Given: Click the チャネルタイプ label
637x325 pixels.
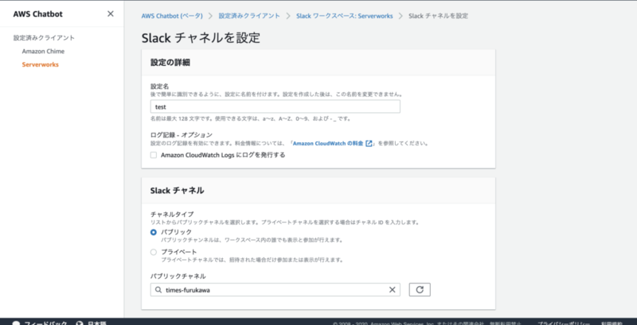Looking at the screenshot, I should point(172,214).
